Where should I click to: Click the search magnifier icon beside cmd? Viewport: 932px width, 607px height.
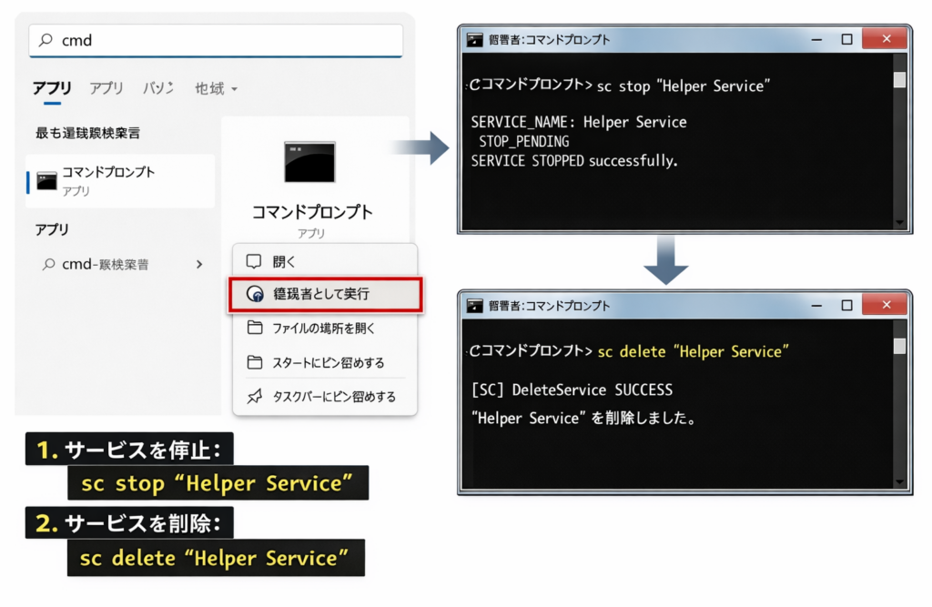click(46, 41)
